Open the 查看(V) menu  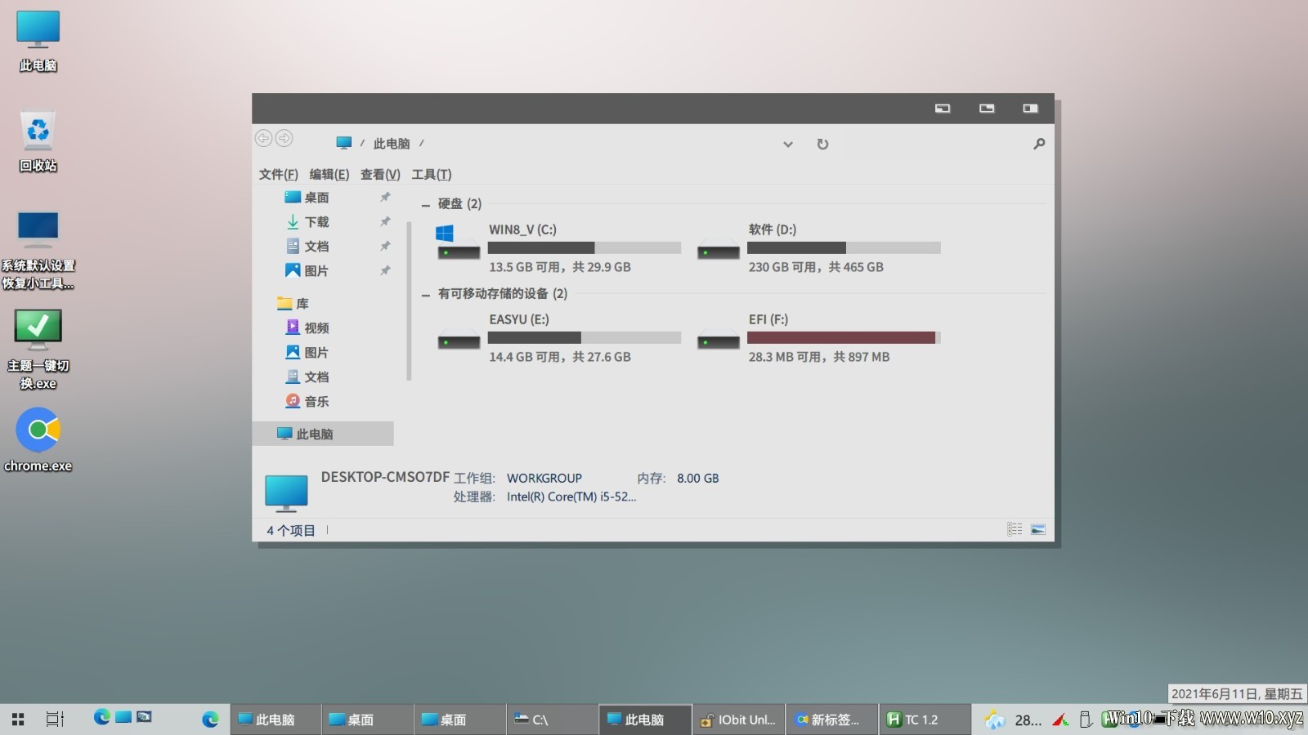(x=380, y=174)
